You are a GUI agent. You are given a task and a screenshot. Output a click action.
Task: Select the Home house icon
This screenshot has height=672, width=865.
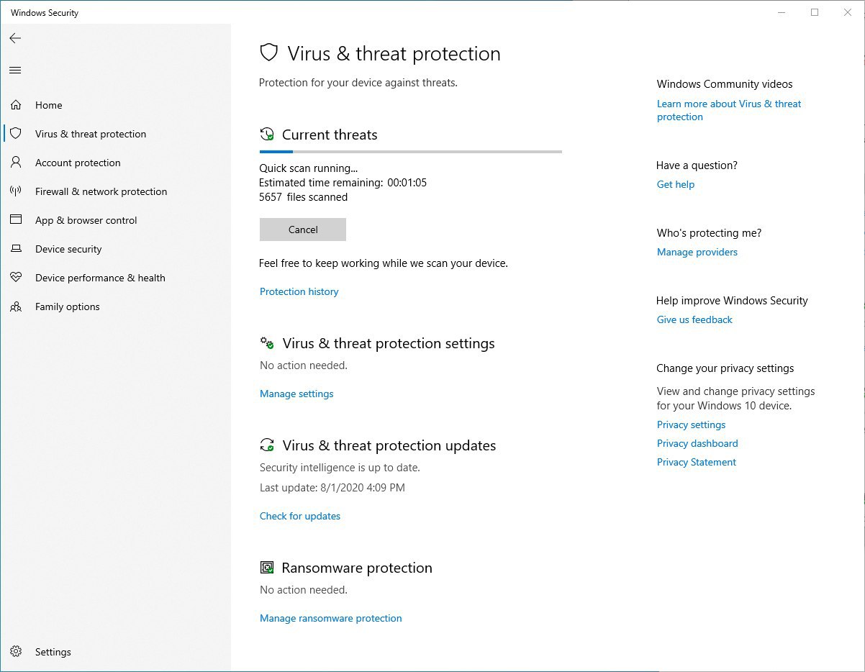tap(16, 105)
